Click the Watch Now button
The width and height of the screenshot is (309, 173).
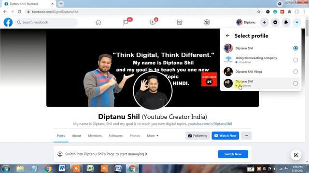[x=225, y=136]
